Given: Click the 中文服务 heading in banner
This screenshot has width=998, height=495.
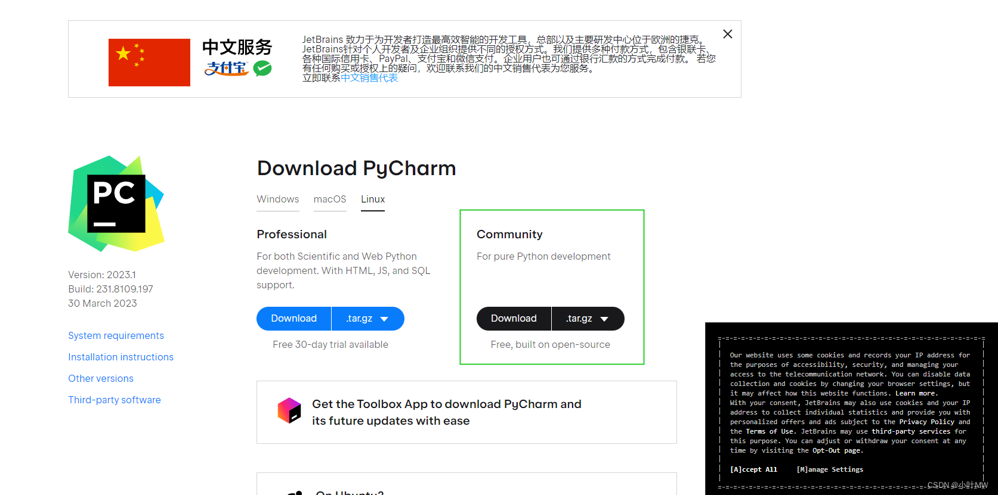Looking at the screenshot, I should [x=237, y=47].
